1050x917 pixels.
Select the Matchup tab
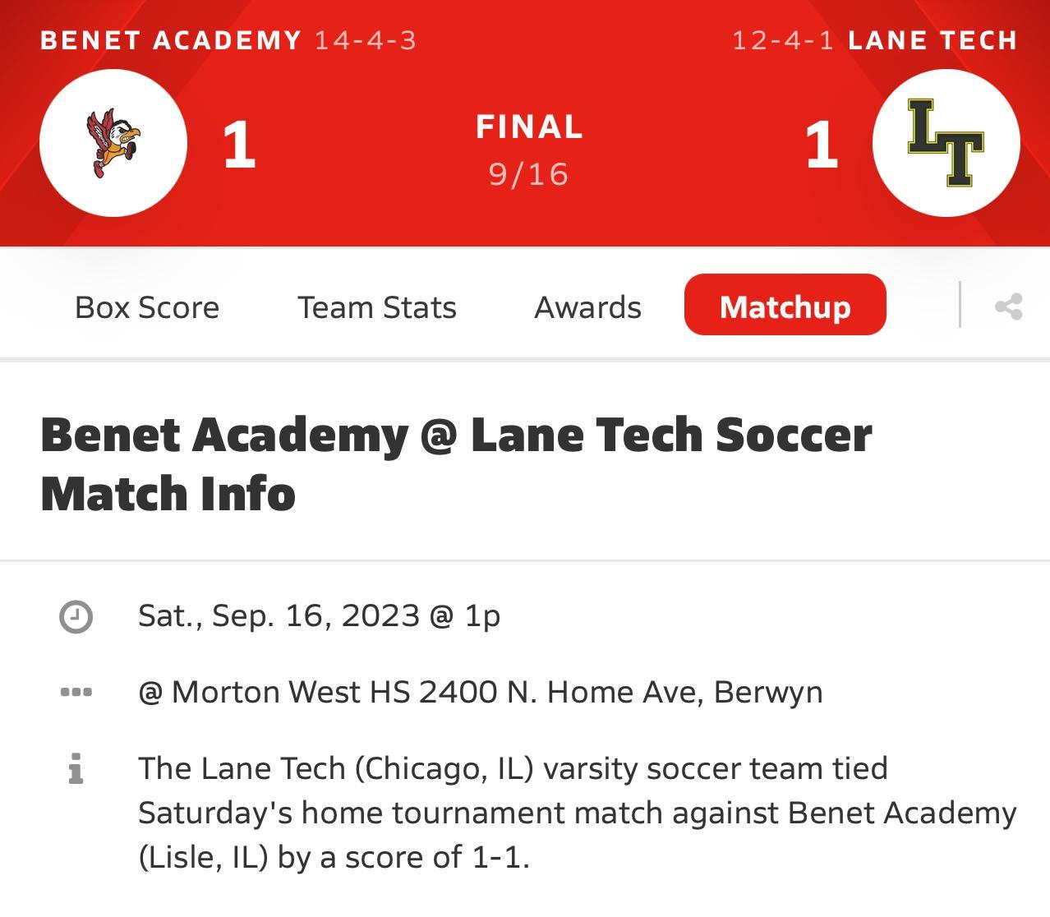[x=785, y=305]
